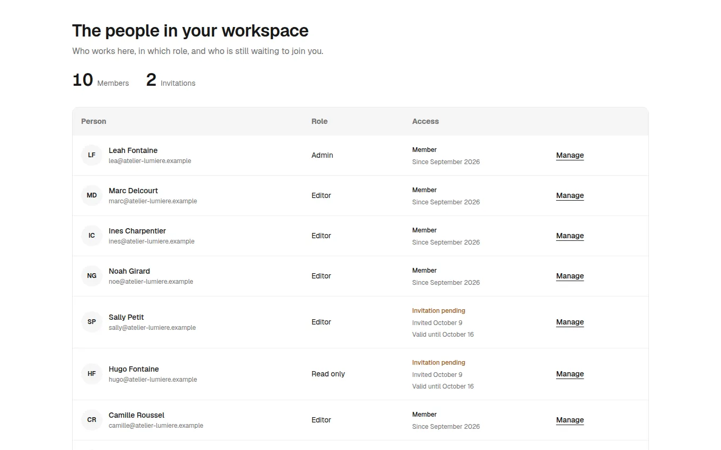Select the name Camille Roussel
Viewport: 721px width, 450px height.
pos(137,415)
